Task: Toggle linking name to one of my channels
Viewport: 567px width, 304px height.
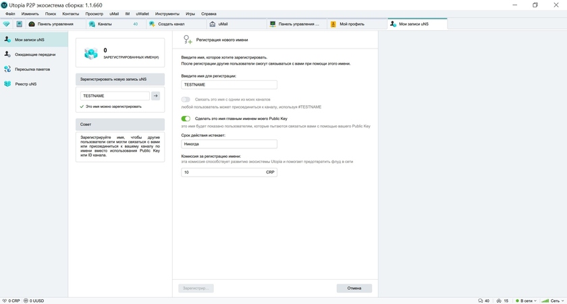Action: (186, 99)
